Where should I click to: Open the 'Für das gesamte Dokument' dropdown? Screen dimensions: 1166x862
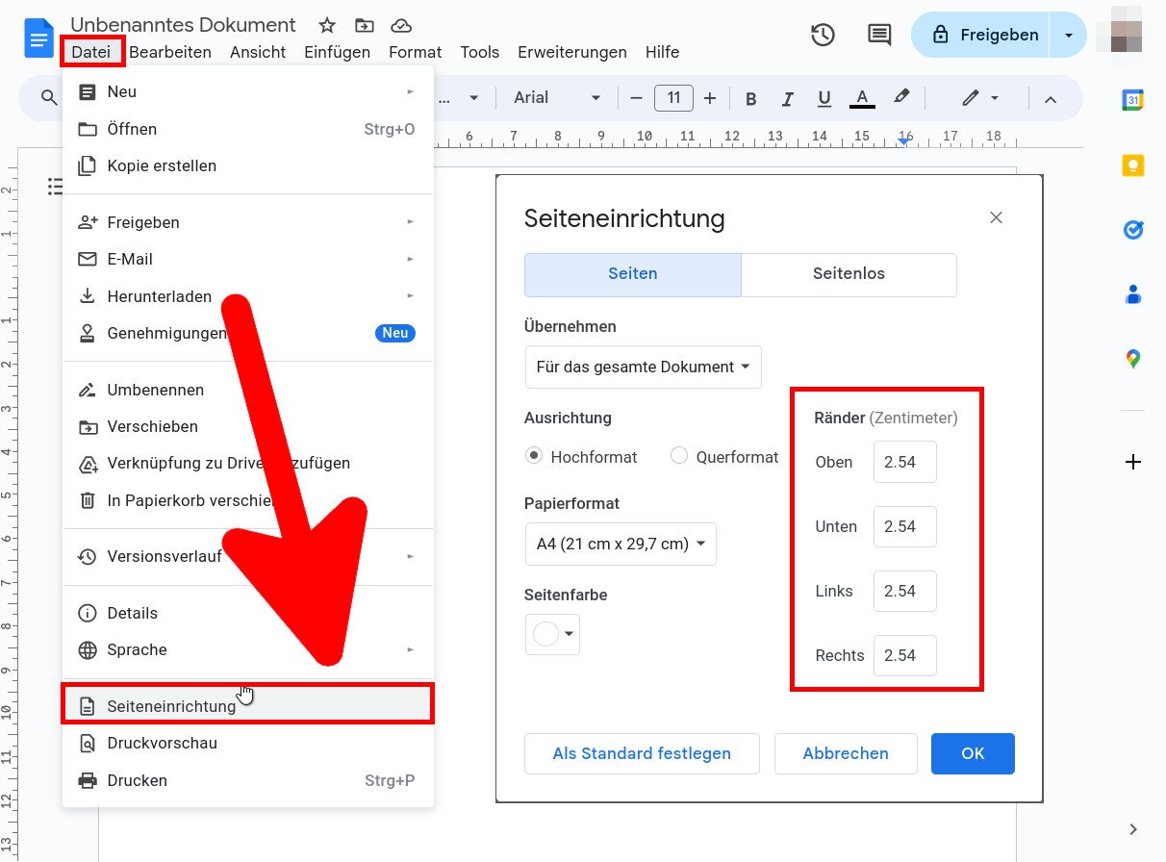click(643, 367)
